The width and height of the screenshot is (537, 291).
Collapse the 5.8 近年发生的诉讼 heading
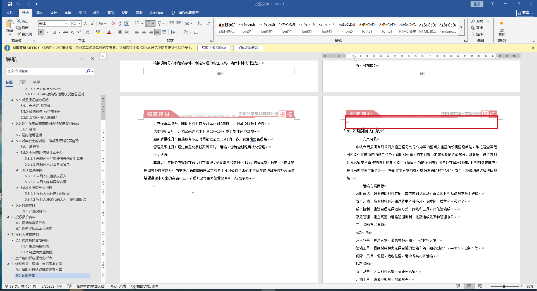pyautogui.click(x=12, y=141)
